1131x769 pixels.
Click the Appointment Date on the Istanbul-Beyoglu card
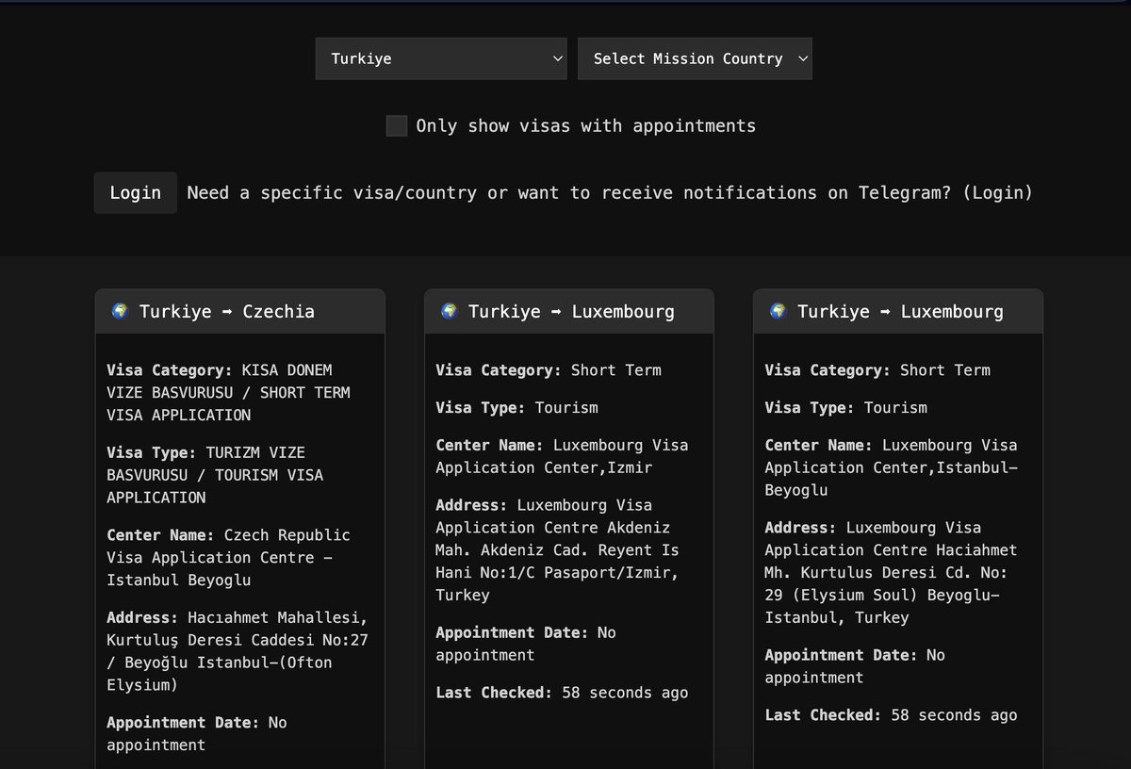855,666
